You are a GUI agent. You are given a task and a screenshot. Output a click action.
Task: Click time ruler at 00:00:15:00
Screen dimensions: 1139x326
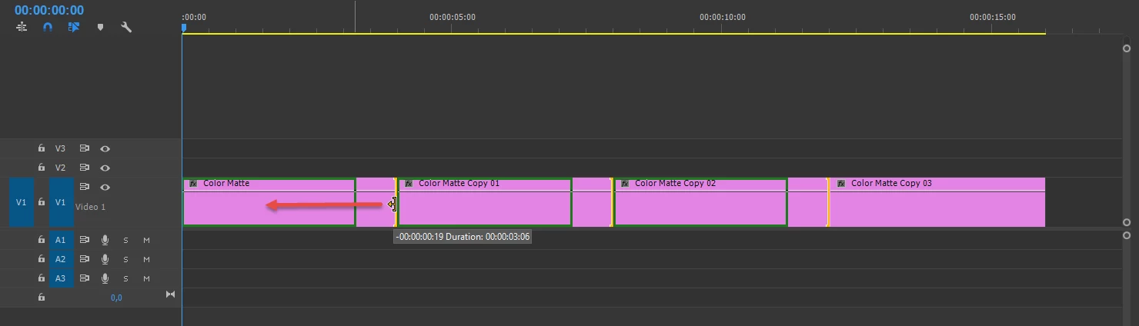[x=993, y=17]
